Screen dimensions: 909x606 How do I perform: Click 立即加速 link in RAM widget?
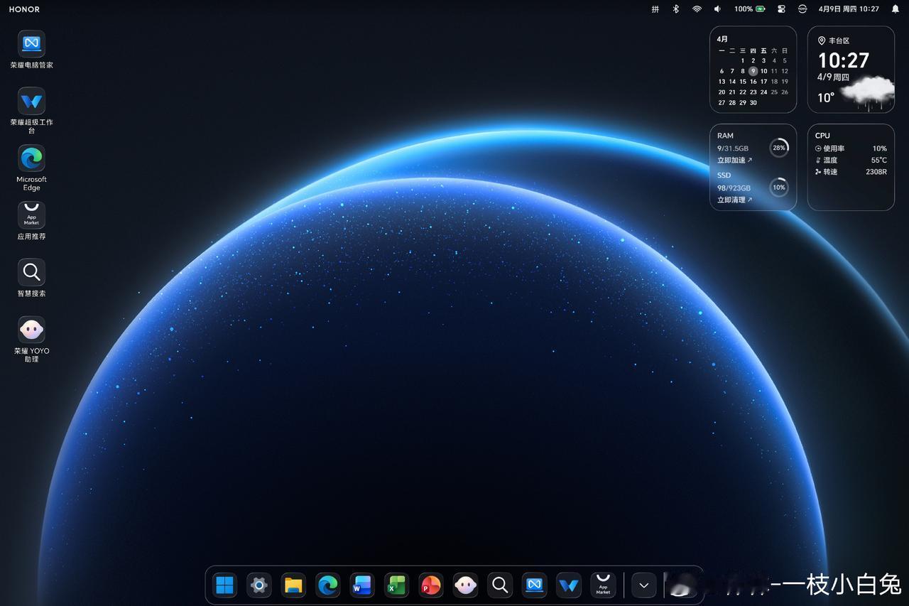pyautogui.click(x=734, y=161)
